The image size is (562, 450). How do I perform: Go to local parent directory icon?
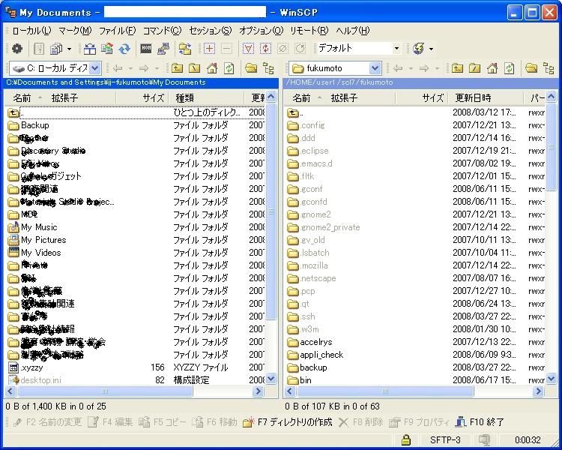[177, 67]
